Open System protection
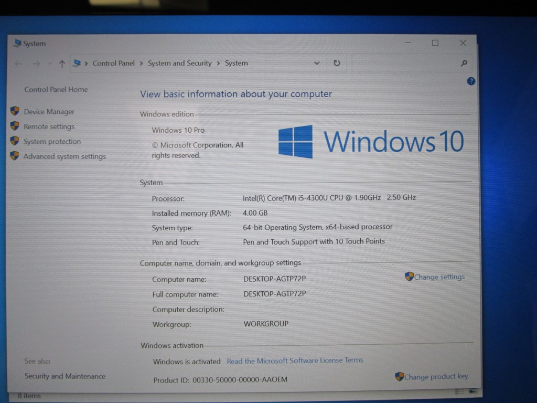Screen dimensions: 537x403 52,142
